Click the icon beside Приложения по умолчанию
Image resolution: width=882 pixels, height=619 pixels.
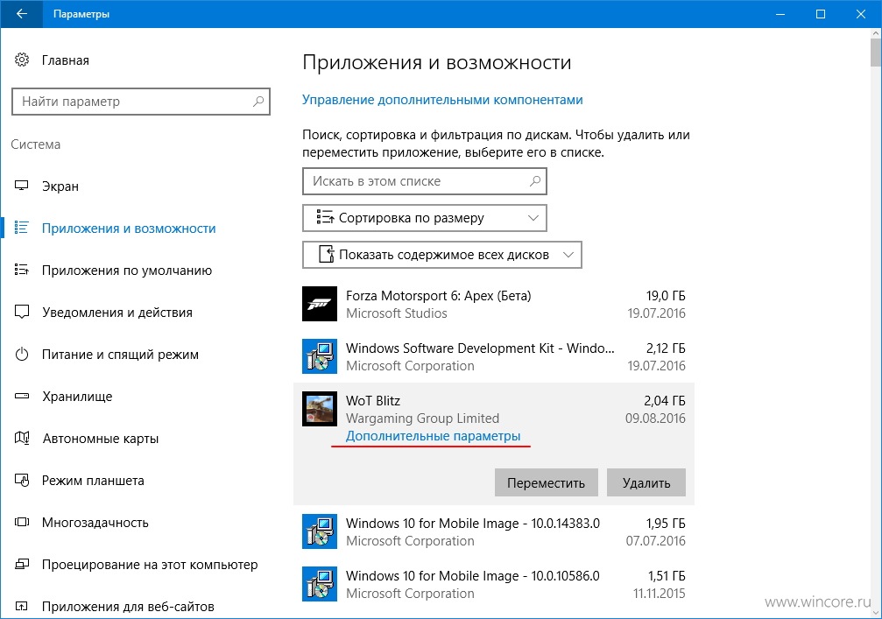[22, 270]
